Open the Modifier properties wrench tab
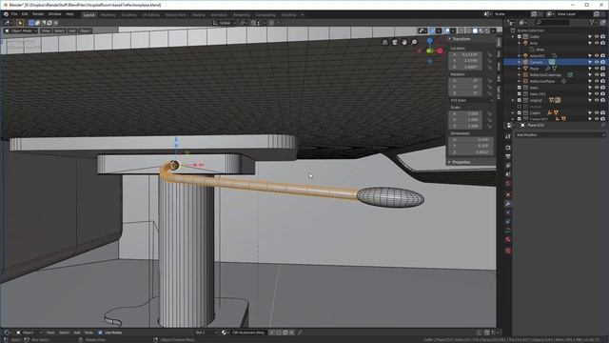 508,203
